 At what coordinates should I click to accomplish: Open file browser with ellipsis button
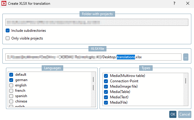[x=186, y=57]
